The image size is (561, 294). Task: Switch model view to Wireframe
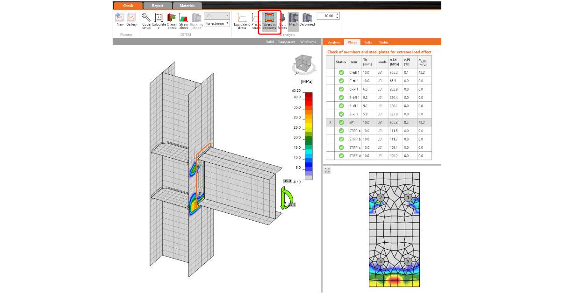pyautogui.click(x=308, y=42)
